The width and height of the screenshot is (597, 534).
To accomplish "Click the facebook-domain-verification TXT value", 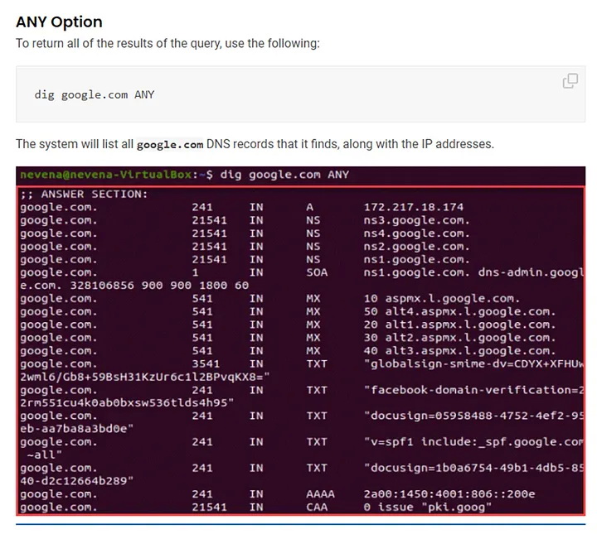I will tap(473, 390).
